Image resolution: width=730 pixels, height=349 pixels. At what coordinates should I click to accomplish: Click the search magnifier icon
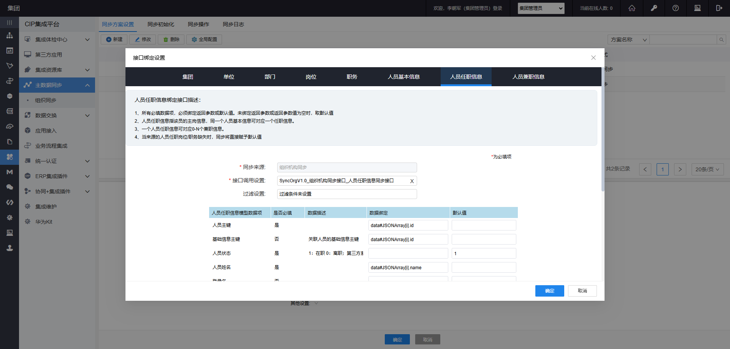[x=721, y=39]
